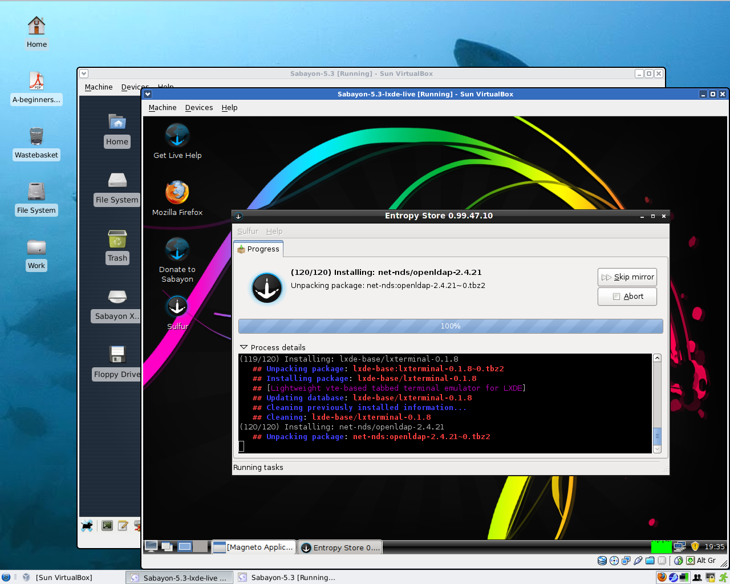
Task: Click the lock screen icon in host panel
Action: coord(711,577)
